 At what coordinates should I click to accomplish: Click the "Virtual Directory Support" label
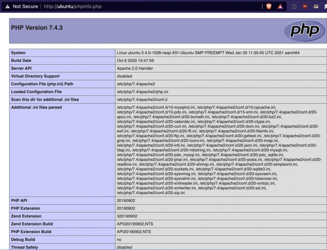35,76
